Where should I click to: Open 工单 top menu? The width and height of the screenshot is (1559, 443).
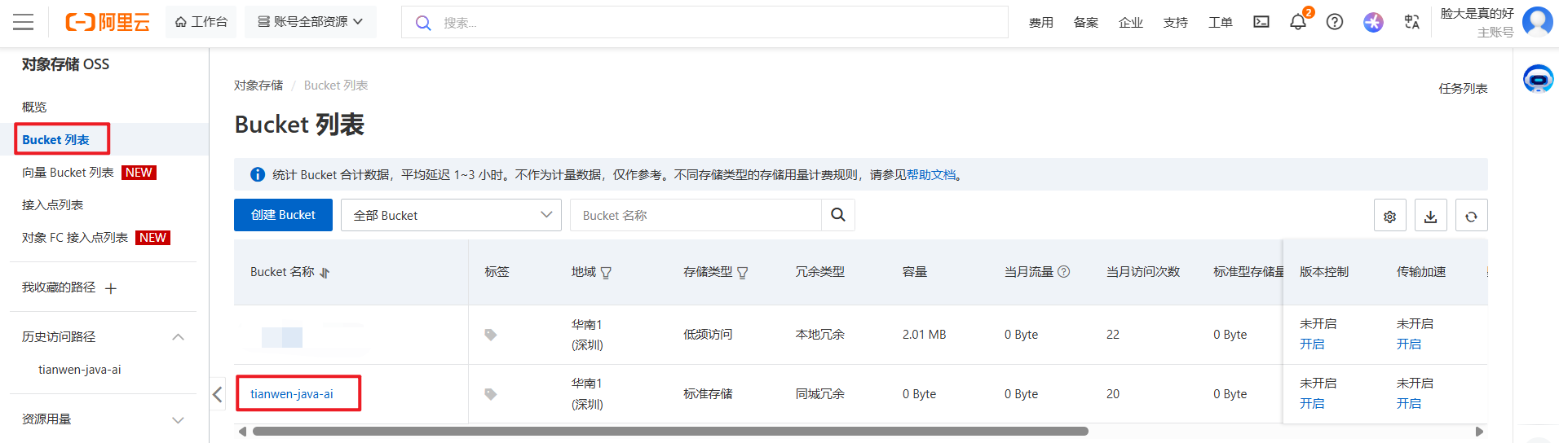tap(1221, 23)
